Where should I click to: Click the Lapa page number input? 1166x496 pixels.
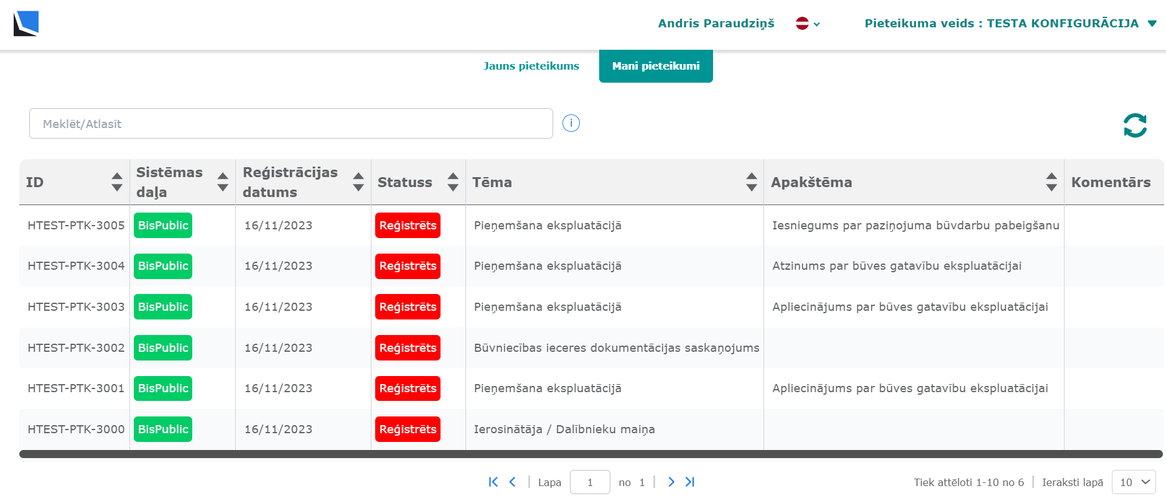[x=590, y=482]
